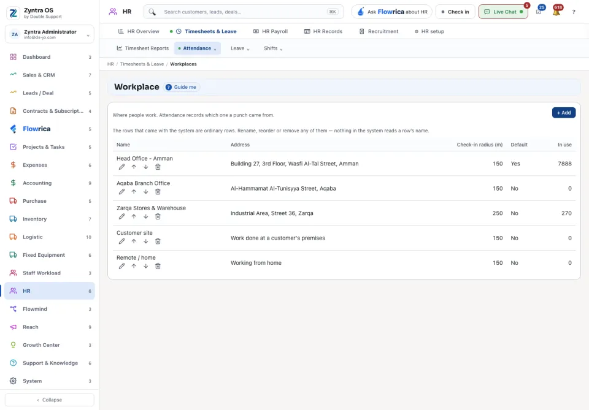Move Head Office - Amman row down
This screenshot has height=410, width=589.
(146, 167)
